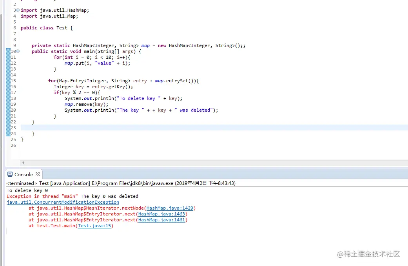Viewport: 408px width, 266px height.
Task: Click the 'import java.util.Map;' line
Action: point(49,16)
